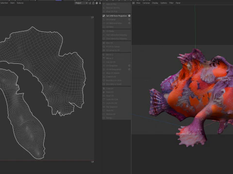Open the viewport Options menu
233x174 pixels.
click(x=164, y=3)
